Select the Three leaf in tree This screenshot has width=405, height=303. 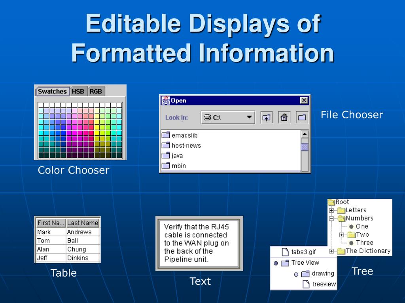[x=364, y=243]
